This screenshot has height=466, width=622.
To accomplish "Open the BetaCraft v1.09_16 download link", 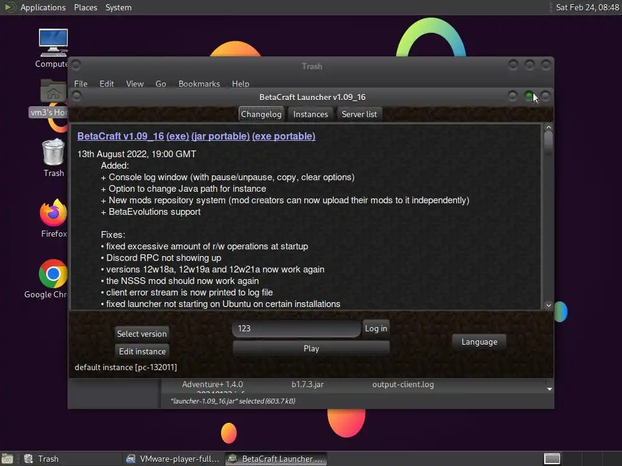I will [121, 136].
